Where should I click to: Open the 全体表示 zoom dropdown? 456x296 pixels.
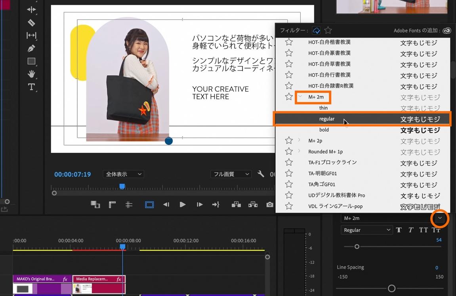tap(124, 174)
